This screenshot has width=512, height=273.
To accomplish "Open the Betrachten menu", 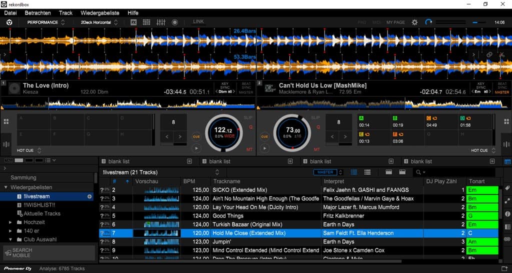I will coord(38,13).
